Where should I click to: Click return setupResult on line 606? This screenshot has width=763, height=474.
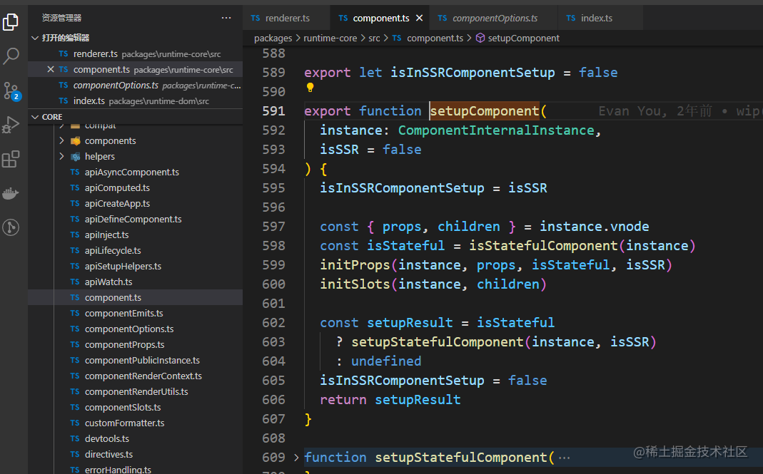[x=390, y=400]
